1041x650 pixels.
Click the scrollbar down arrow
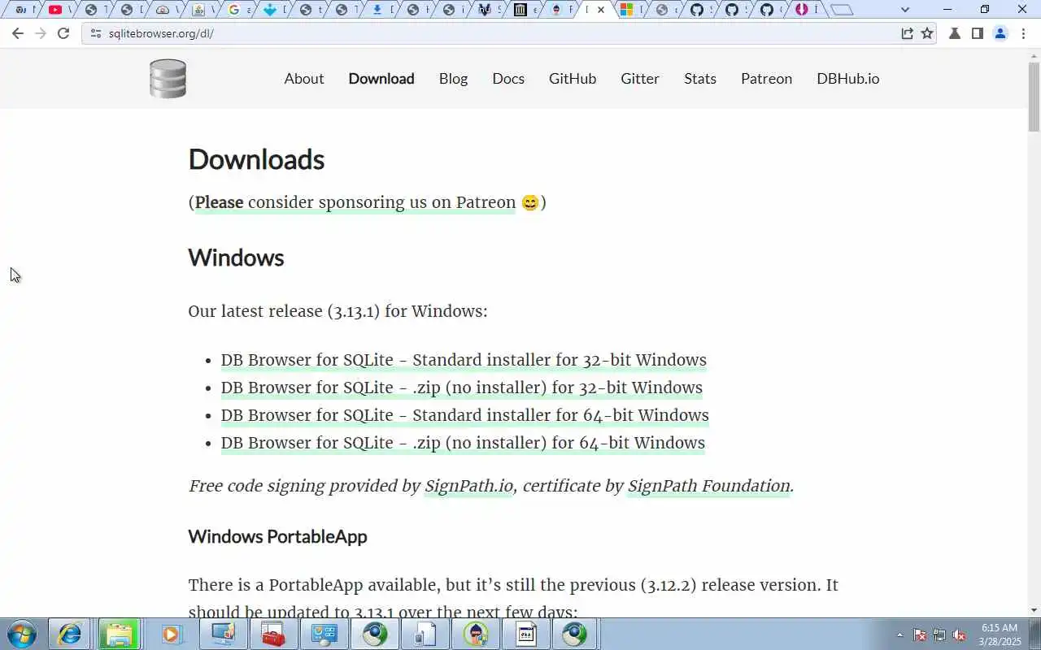tap(1034, 610)
